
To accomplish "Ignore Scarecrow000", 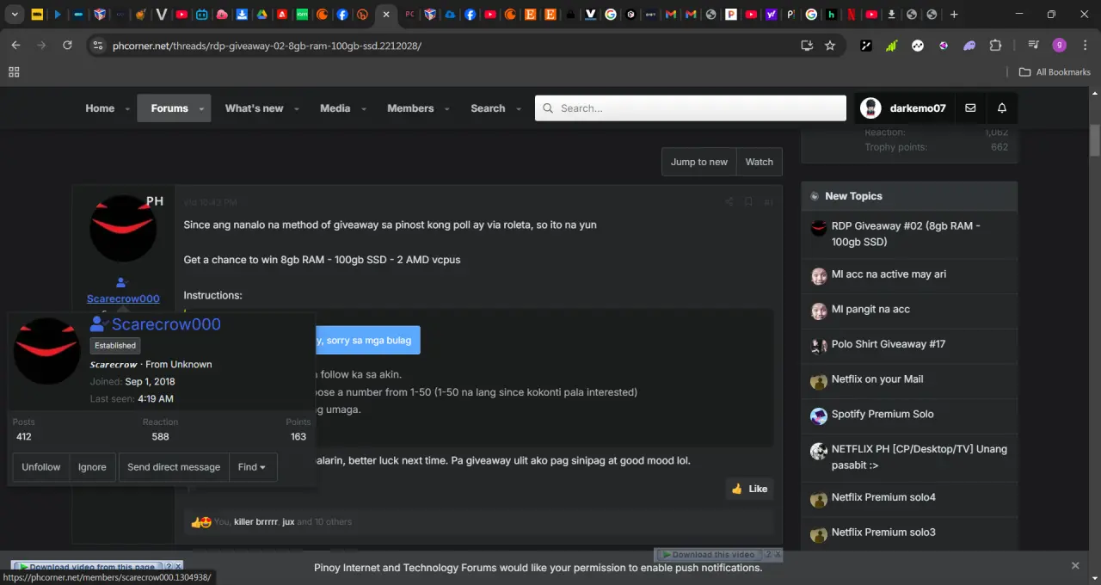I will (x=92, y=467).
